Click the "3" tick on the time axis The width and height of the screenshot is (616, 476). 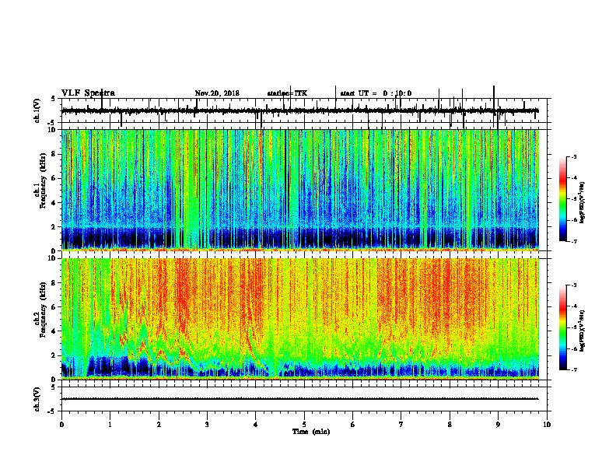click(x=207, y=425)
